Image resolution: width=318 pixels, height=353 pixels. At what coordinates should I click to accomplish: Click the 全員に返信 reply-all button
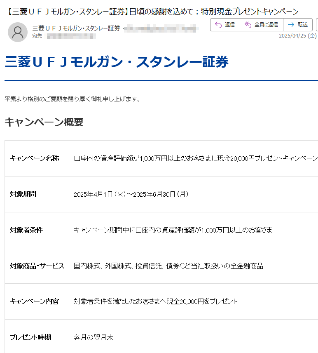[x=262, y=25]
